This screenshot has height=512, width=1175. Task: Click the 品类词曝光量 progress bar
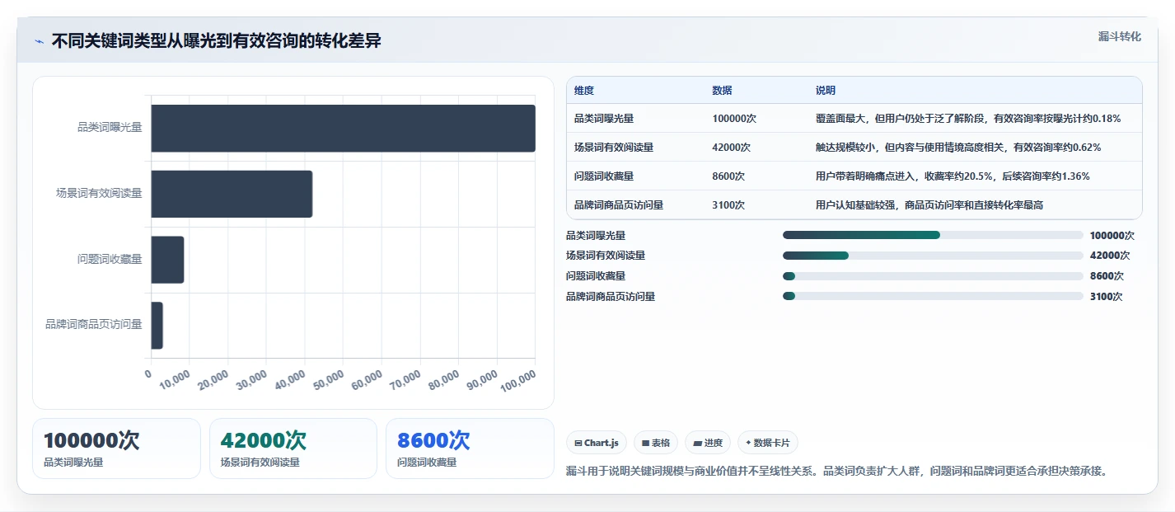point(933,235)
